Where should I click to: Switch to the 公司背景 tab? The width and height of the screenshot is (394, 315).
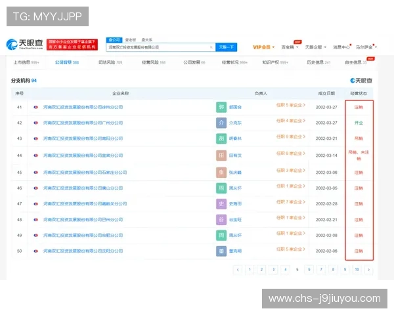click(x=67, y=62)
